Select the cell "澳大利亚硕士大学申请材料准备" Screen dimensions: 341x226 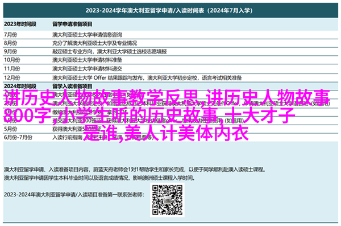click(x=87, y=60)
